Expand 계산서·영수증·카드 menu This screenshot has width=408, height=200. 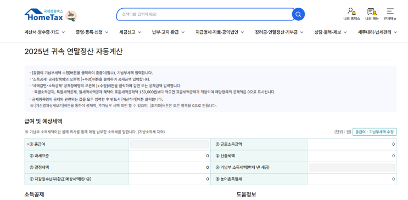pos(44,32)
